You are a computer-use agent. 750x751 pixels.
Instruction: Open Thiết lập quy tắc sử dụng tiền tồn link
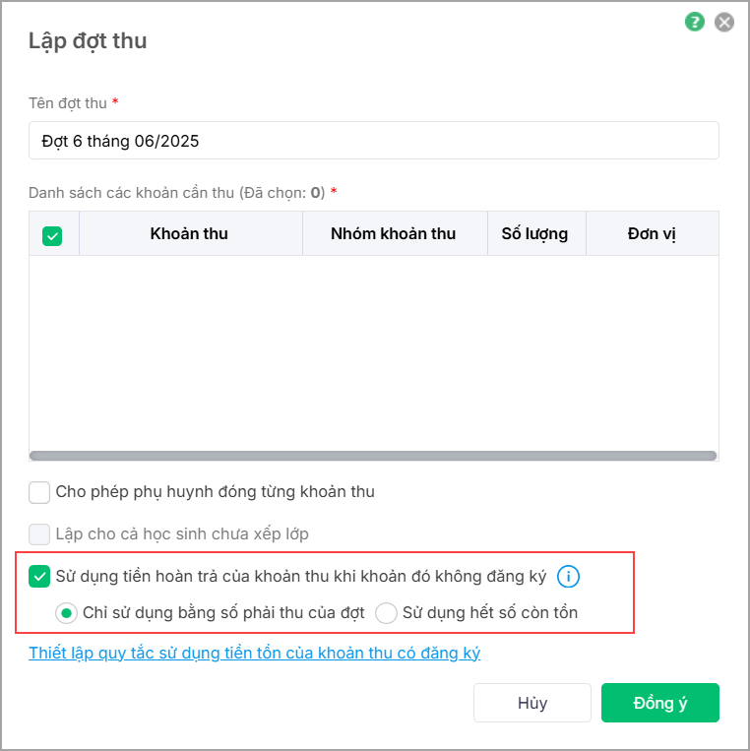pyautogui.click(x=254, y=653)
